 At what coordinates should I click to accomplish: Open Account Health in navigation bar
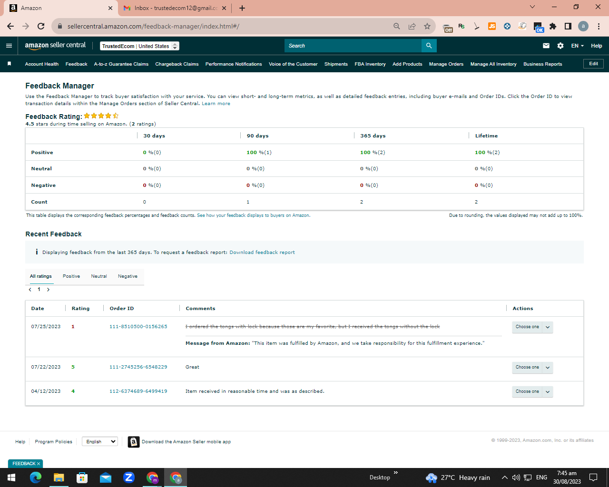click(x=42, y=64)
